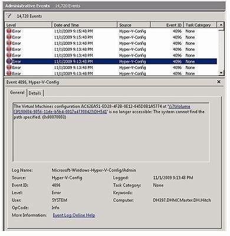Click the Event 4096, Hyper-V-Config pane heading
Image resolution: width=230 pixels, height=236 pixels.
32,82
